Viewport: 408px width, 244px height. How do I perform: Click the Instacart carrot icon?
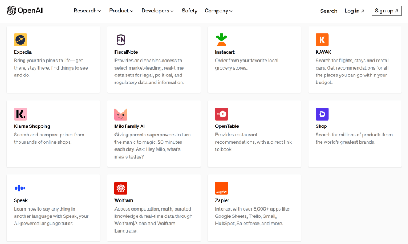tap(222, 40)
